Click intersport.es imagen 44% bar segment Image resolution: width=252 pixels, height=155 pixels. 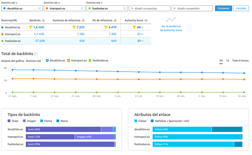coord(94,137)
